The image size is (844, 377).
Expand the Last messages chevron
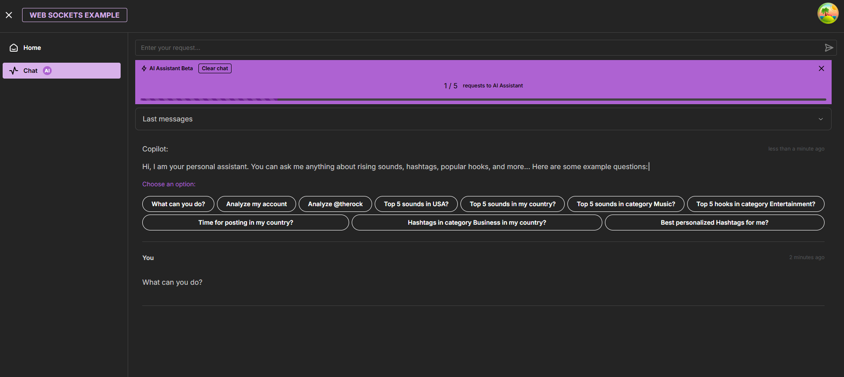[x=821, y=119]
